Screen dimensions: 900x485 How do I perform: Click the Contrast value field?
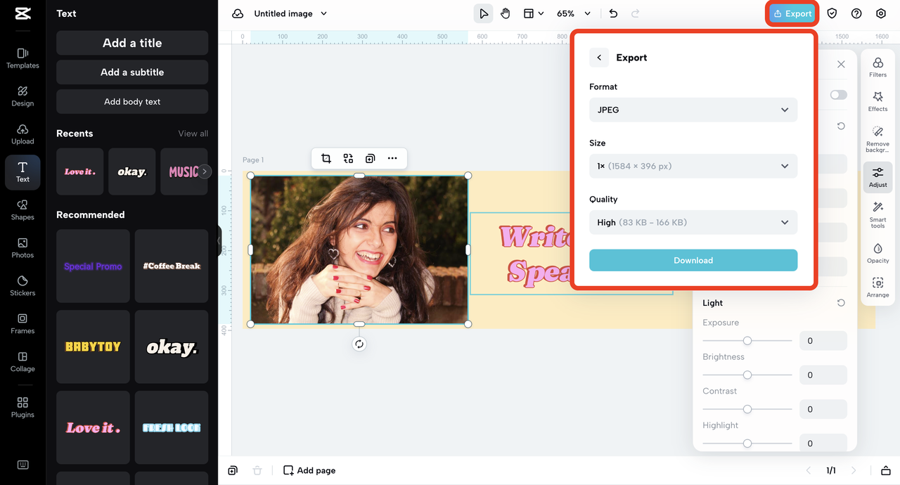coord(823,409)
